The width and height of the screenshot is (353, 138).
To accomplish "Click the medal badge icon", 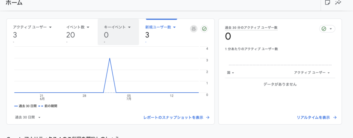I will click(x=194, y=29).
